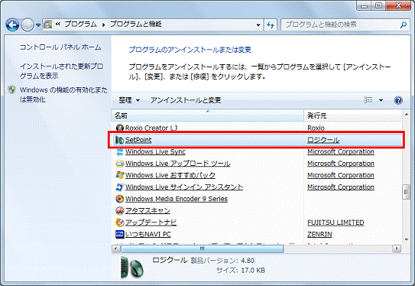Click the プログラムと機能 breadcrumb segment

pos(136,24)
